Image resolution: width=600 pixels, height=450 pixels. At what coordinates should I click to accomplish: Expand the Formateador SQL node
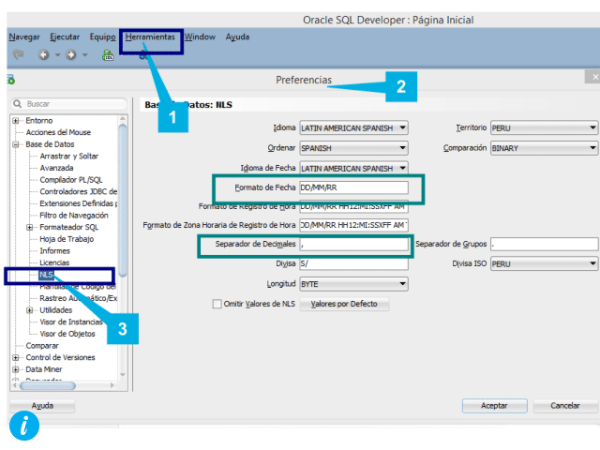click(x=29, y=227)
